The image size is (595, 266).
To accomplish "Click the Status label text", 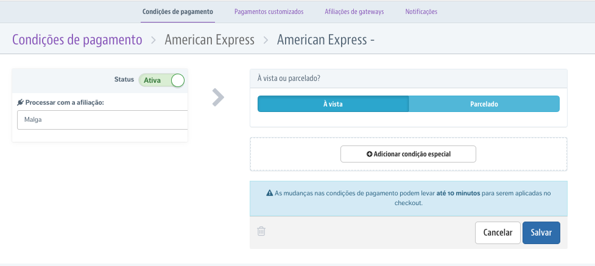I will (x=124, y=79).
